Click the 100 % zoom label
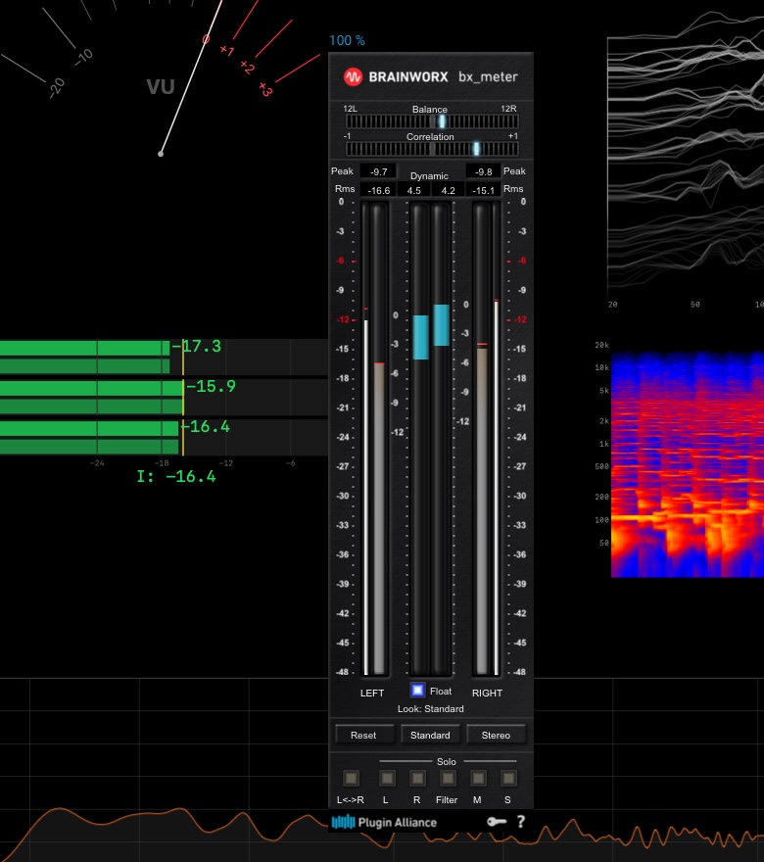 (347, 41)
